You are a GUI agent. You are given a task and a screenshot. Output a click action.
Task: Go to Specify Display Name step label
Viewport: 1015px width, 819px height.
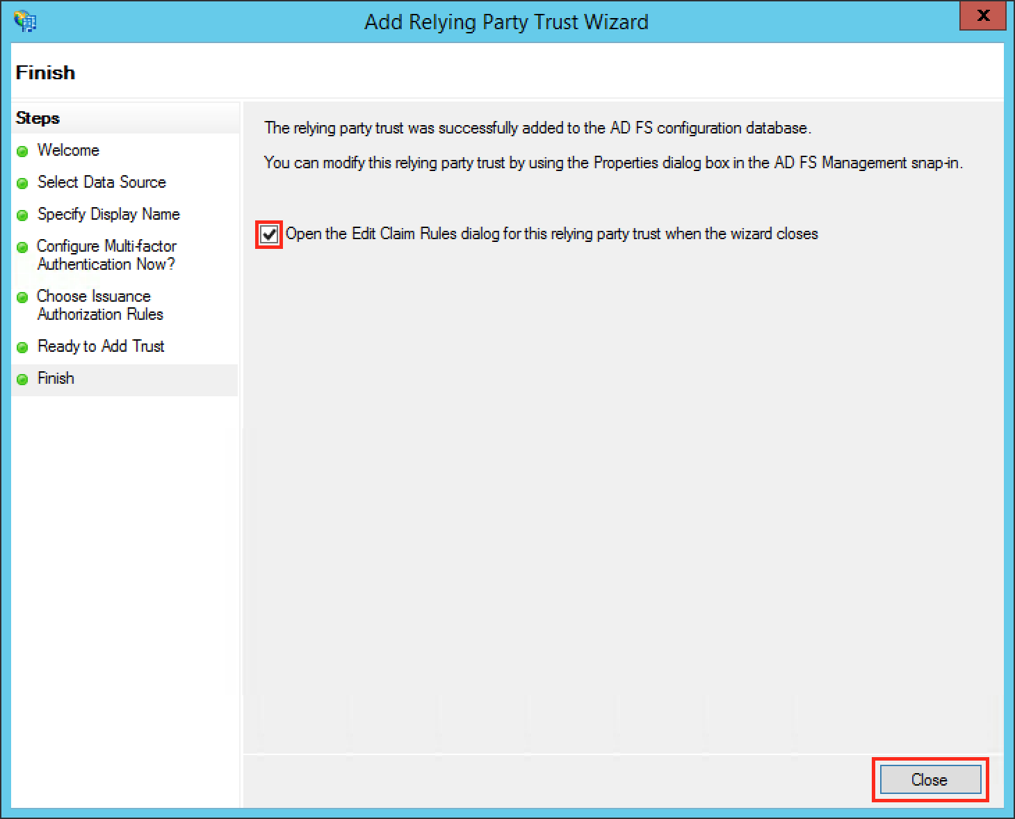click(108, 214)
